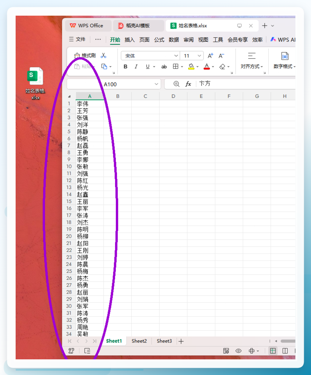Expand the fill color dropdown arrow
The image size is (311, 375).
click(197, 67)
